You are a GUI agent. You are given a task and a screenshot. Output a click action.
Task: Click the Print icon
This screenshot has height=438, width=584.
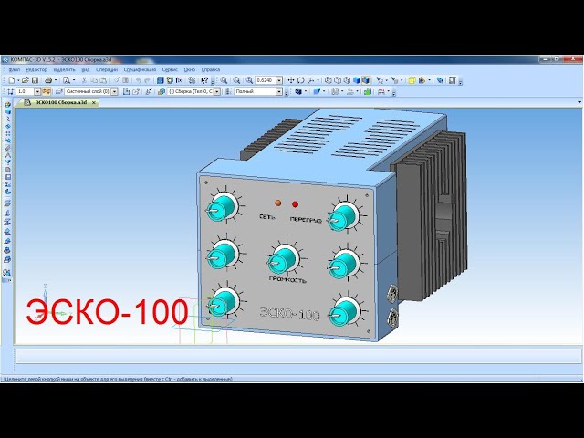[48, 80]
